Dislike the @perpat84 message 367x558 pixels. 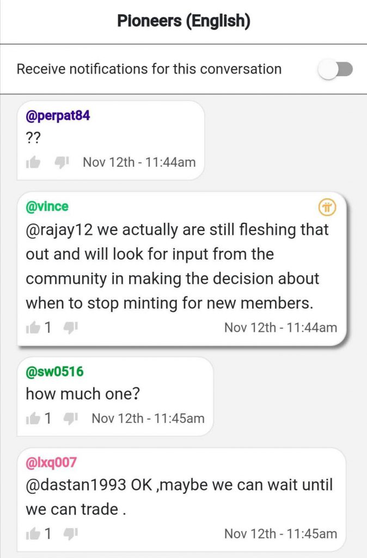click(62, 162)
